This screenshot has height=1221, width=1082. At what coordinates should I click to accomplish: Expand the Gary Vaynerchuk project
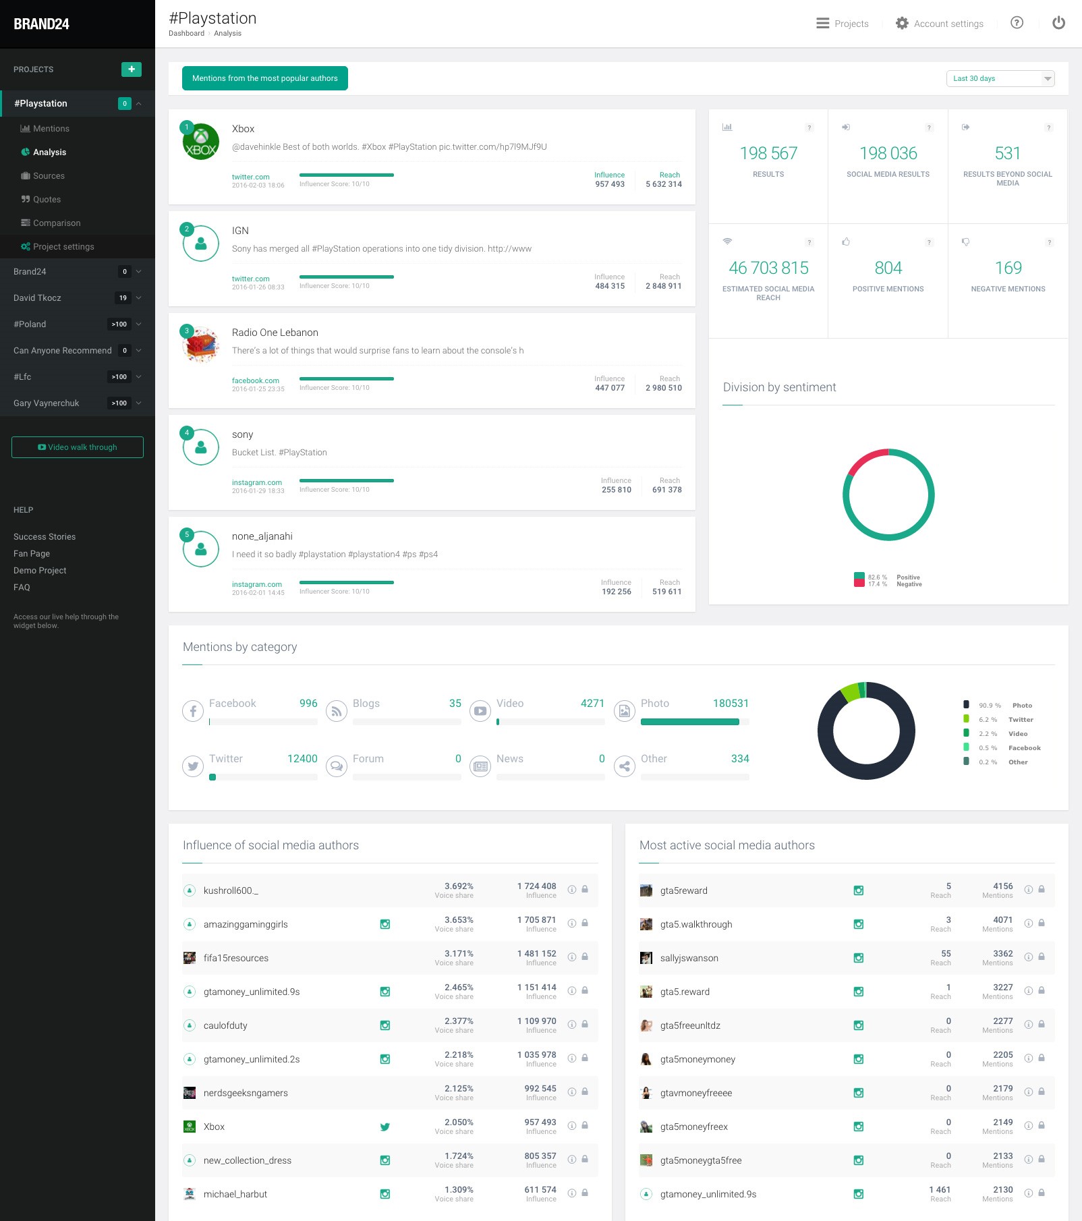pos(139,403)
